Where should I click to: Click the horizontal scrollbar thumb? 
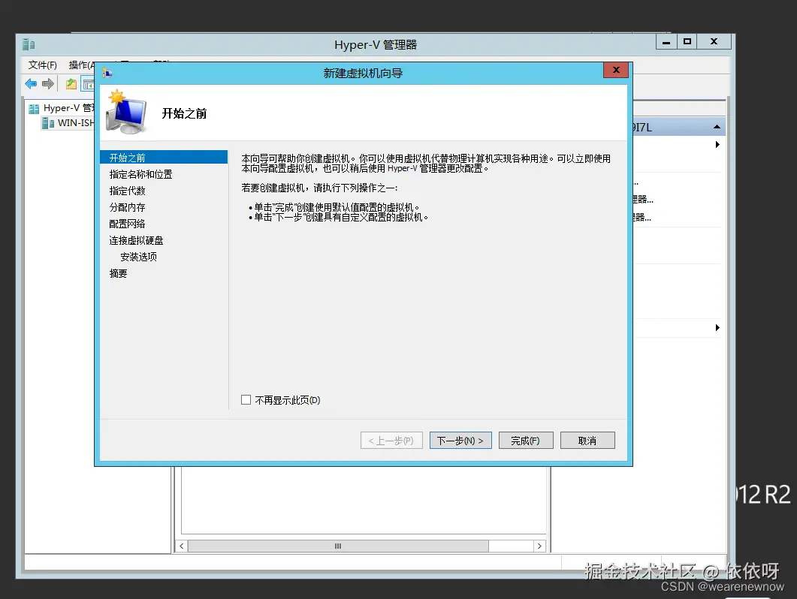338,546
